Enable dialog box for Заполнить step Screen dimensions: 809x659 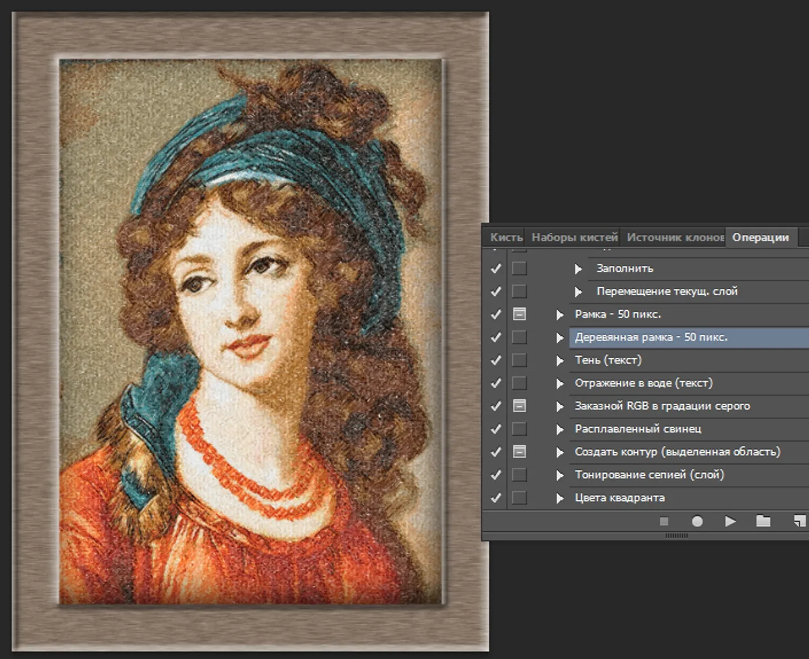tap(519, 268)
